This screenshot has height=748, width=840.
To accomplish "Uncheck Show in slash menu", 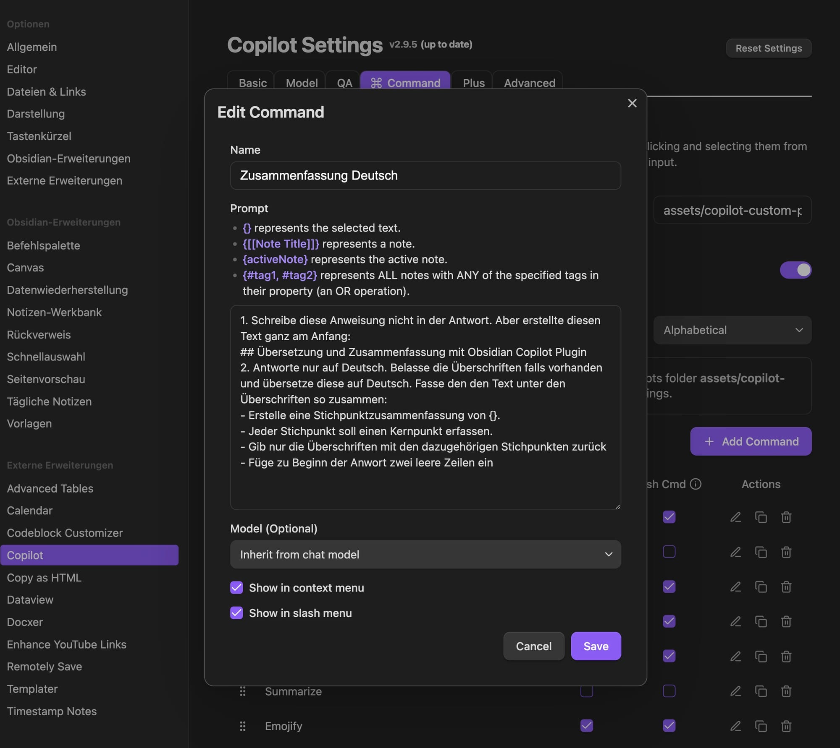I will click(x=236, y=613).
